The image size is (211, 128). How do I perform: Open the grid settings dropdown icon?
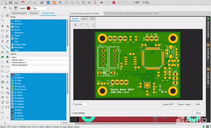click(x=10, y=8)
